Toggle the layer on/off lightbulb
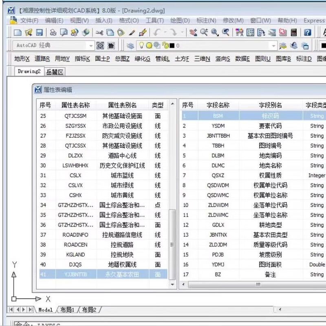Image resolution: width=326 pixels, height=326 pixels. point(141,46)
